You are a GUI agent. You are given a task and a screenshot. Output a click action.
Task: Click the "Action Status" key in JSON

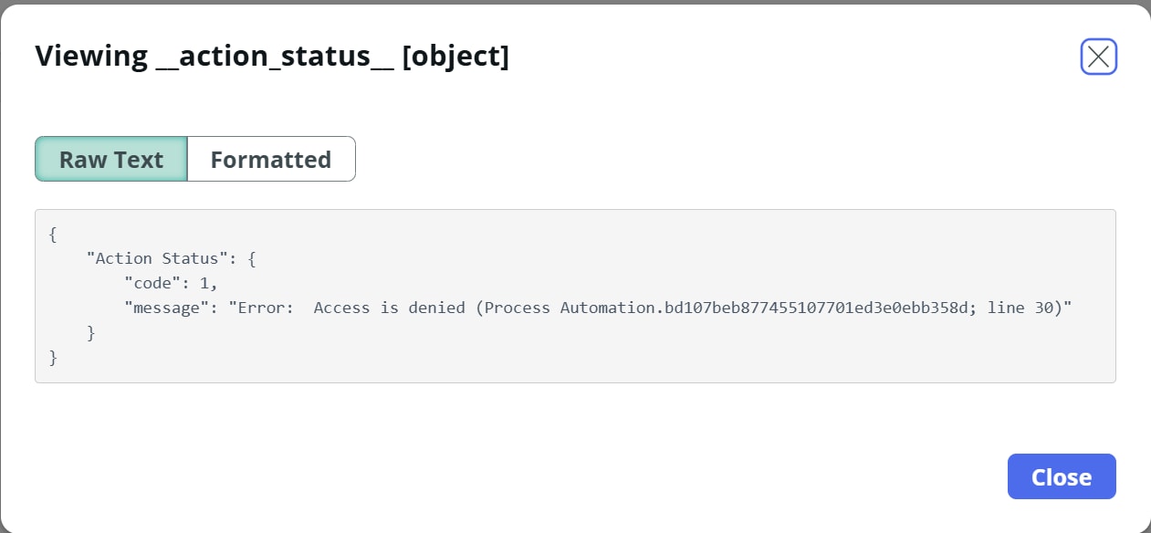tap(159, 259)
